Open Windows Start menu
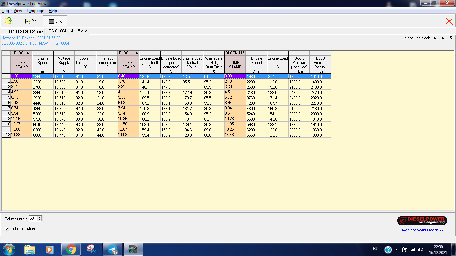 (9, 249)
